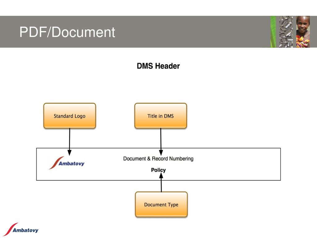
Task: Click the 'PDF/Document' slide title
Action: coord(67,32)
